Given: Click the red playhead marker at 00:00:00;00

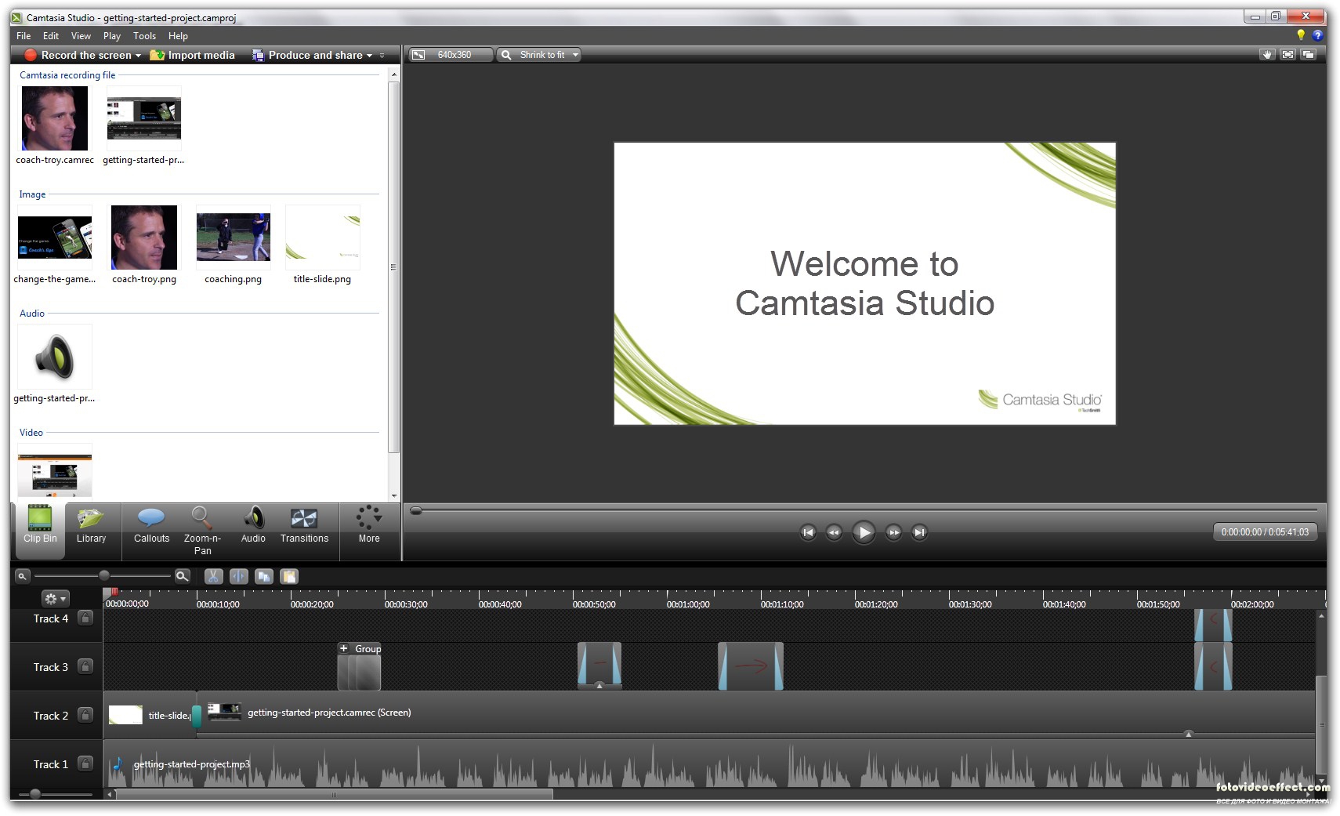Looking at the screenshot, I should (x=114, y=593).
